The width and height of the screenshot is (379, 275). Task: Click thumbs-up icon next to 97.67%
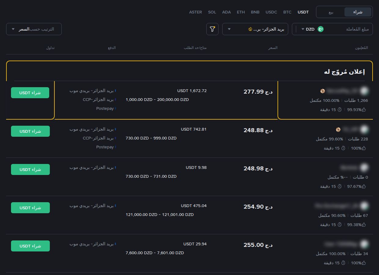tap(364, 186)
